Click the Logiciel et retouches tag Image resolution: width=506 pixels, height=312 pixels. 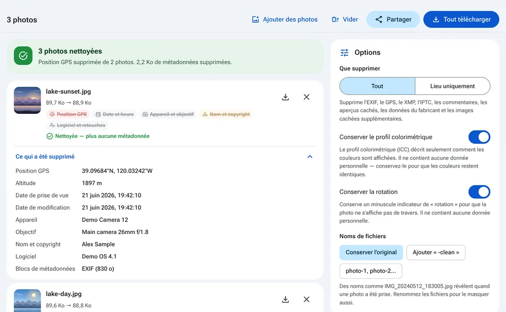77,125
